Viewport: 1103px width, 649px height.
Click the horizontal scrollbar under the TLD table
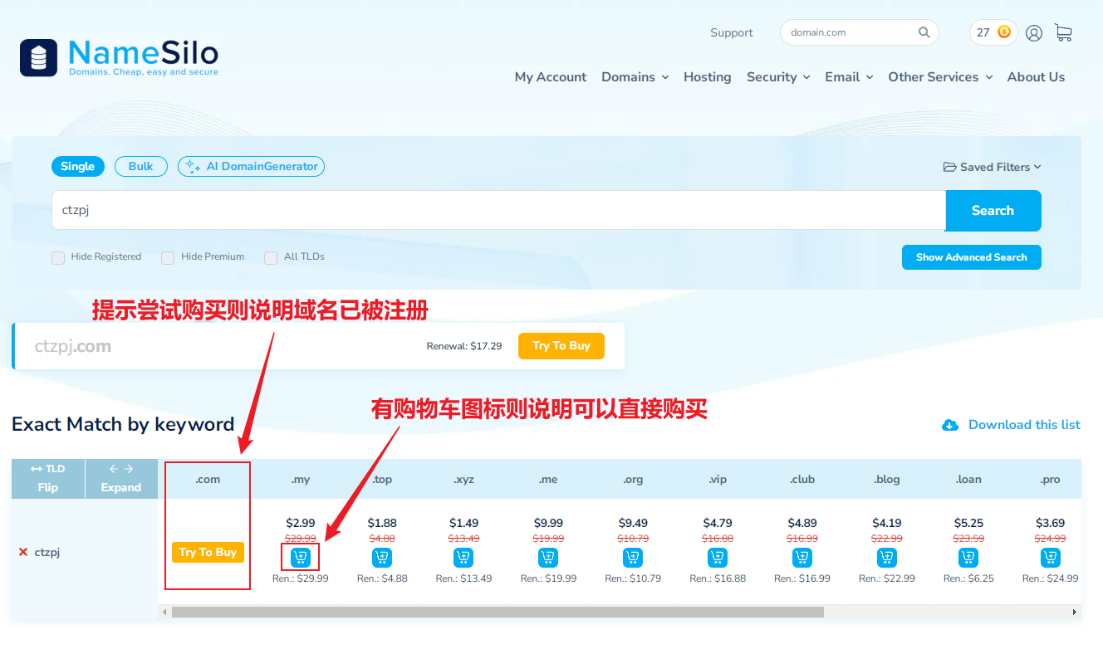click(x=498, y=612)
